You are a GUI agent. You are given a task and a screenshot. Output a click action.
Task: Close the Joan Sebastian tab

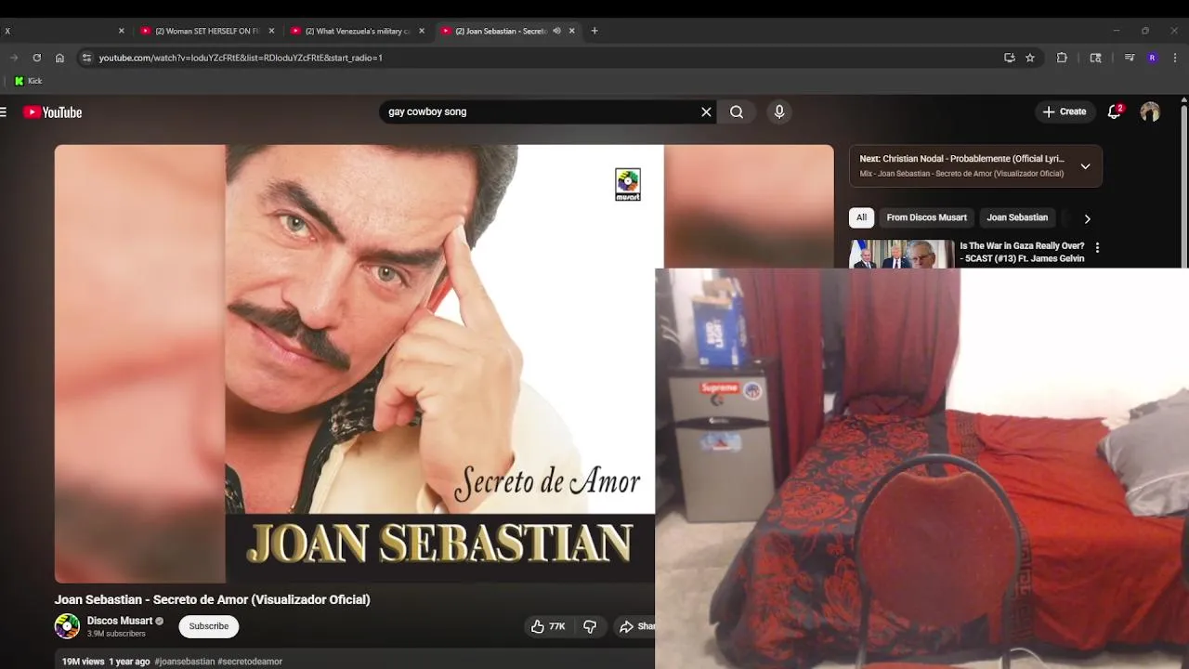pos(572,31)
